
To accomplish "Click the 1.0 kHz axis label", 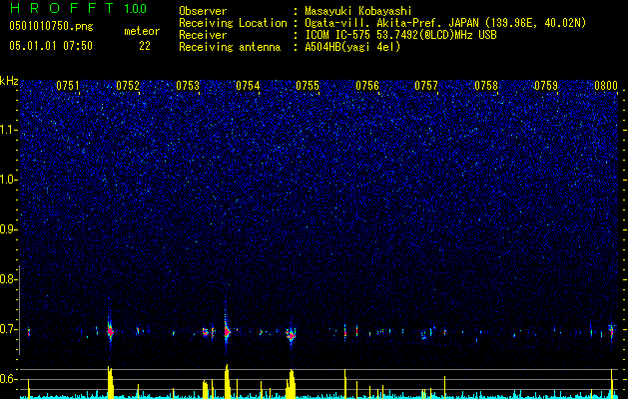I will pos(8,180).
